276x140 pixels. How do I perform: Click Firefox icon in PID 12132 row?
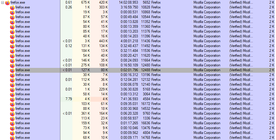pyautogui.click(x=12, y=80)
